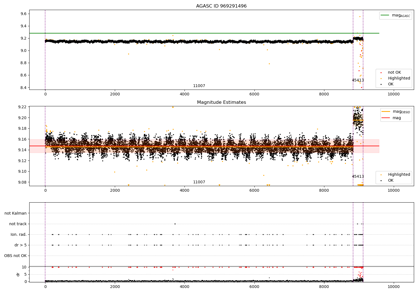The height and width of the screenshot is (293, 418).
Task: Click the 'not track' axis label
Action: coord(18,224)
